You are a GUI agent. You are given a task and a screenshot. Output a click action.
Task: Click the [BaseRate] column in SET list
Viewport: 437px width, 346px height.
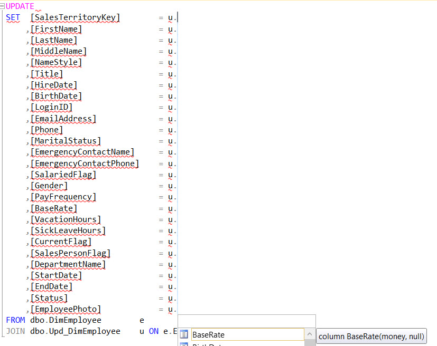tap(53, 208)
